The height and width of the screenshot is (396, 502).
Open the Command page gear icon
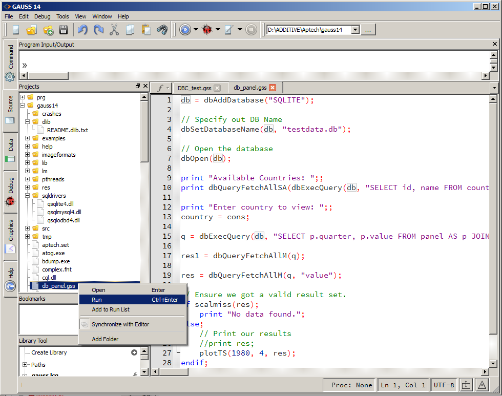(x=10, y=77)
